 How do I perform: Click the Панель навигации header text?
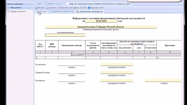(x=15, y=4)
